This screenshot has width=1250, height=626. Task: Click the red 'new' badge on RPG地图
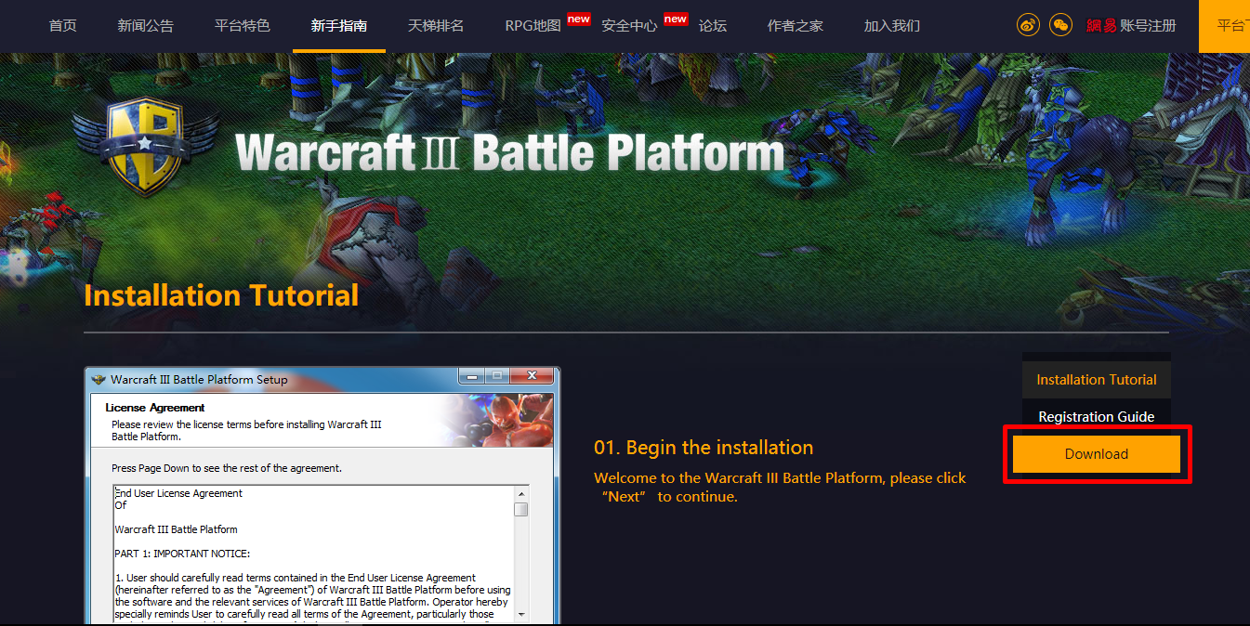pos(578,19)
